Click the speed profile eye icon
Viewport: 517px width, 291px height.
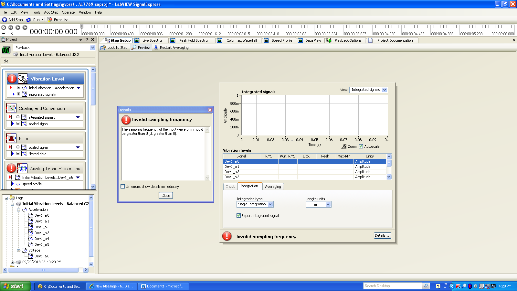(18, 184)
